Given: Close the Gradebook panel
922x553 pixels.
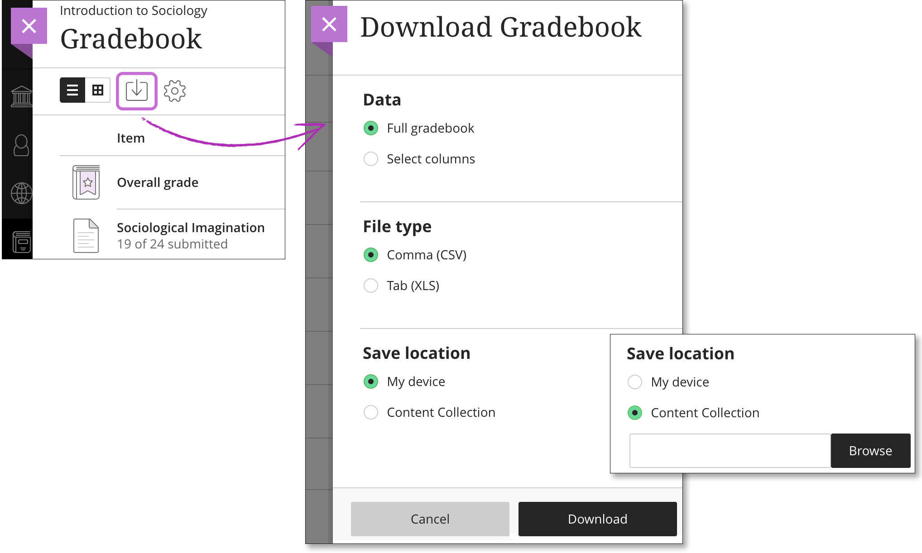Looking at the screenshot, I should point(29,26).
